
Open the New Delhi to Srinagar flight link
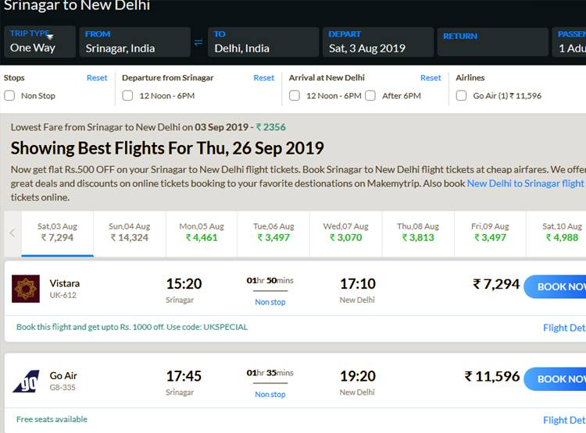coord(525,183)
